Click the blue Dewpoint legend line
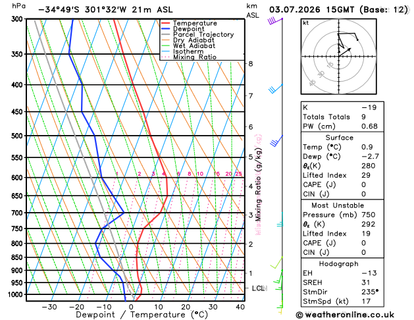Image resolution: width=414 pixels, height=320 pixels. tap(166, 29)
